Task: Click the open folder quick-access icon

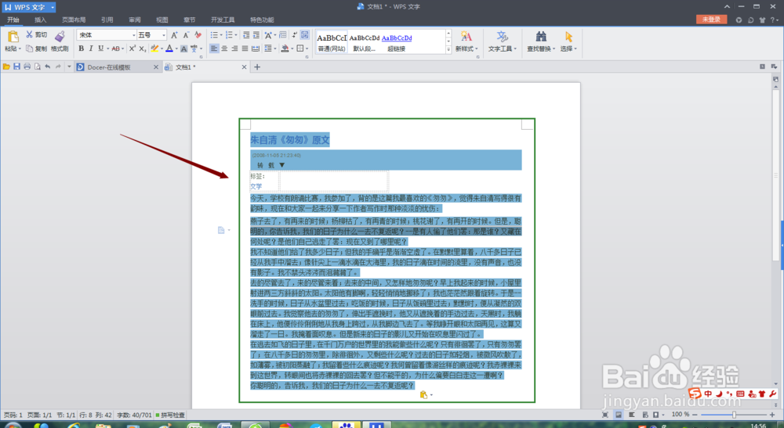Action: 6,67
